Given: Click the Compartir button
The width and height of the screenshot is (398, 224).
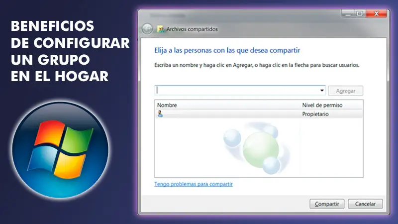Looking at the screenshot, I should [x=327, y=204].
